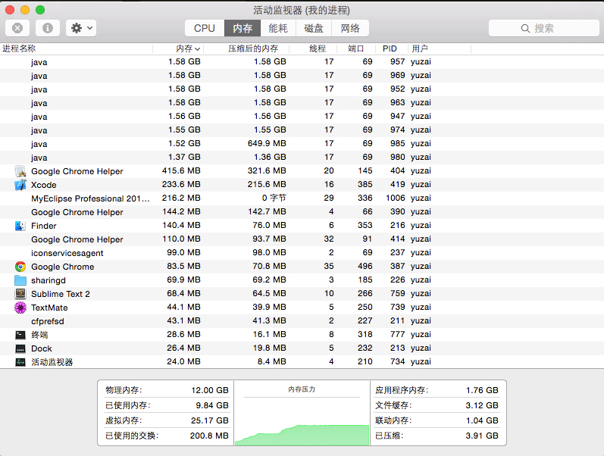Click the 文件缓存 3.12 GB value
Screen dimensions: 604x456
(482, 405)
